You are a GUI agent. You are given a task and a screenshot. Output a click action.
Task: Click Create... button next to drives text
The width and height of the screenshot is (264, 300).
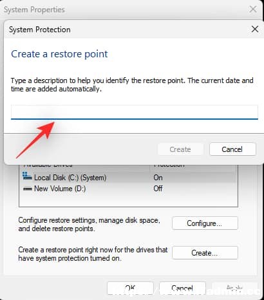coord(205,253)
